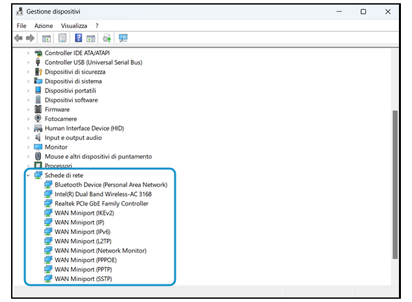Click the mouse device icon
The height and width of the screenshot is (302, 412).
click(x=38, y=156)
